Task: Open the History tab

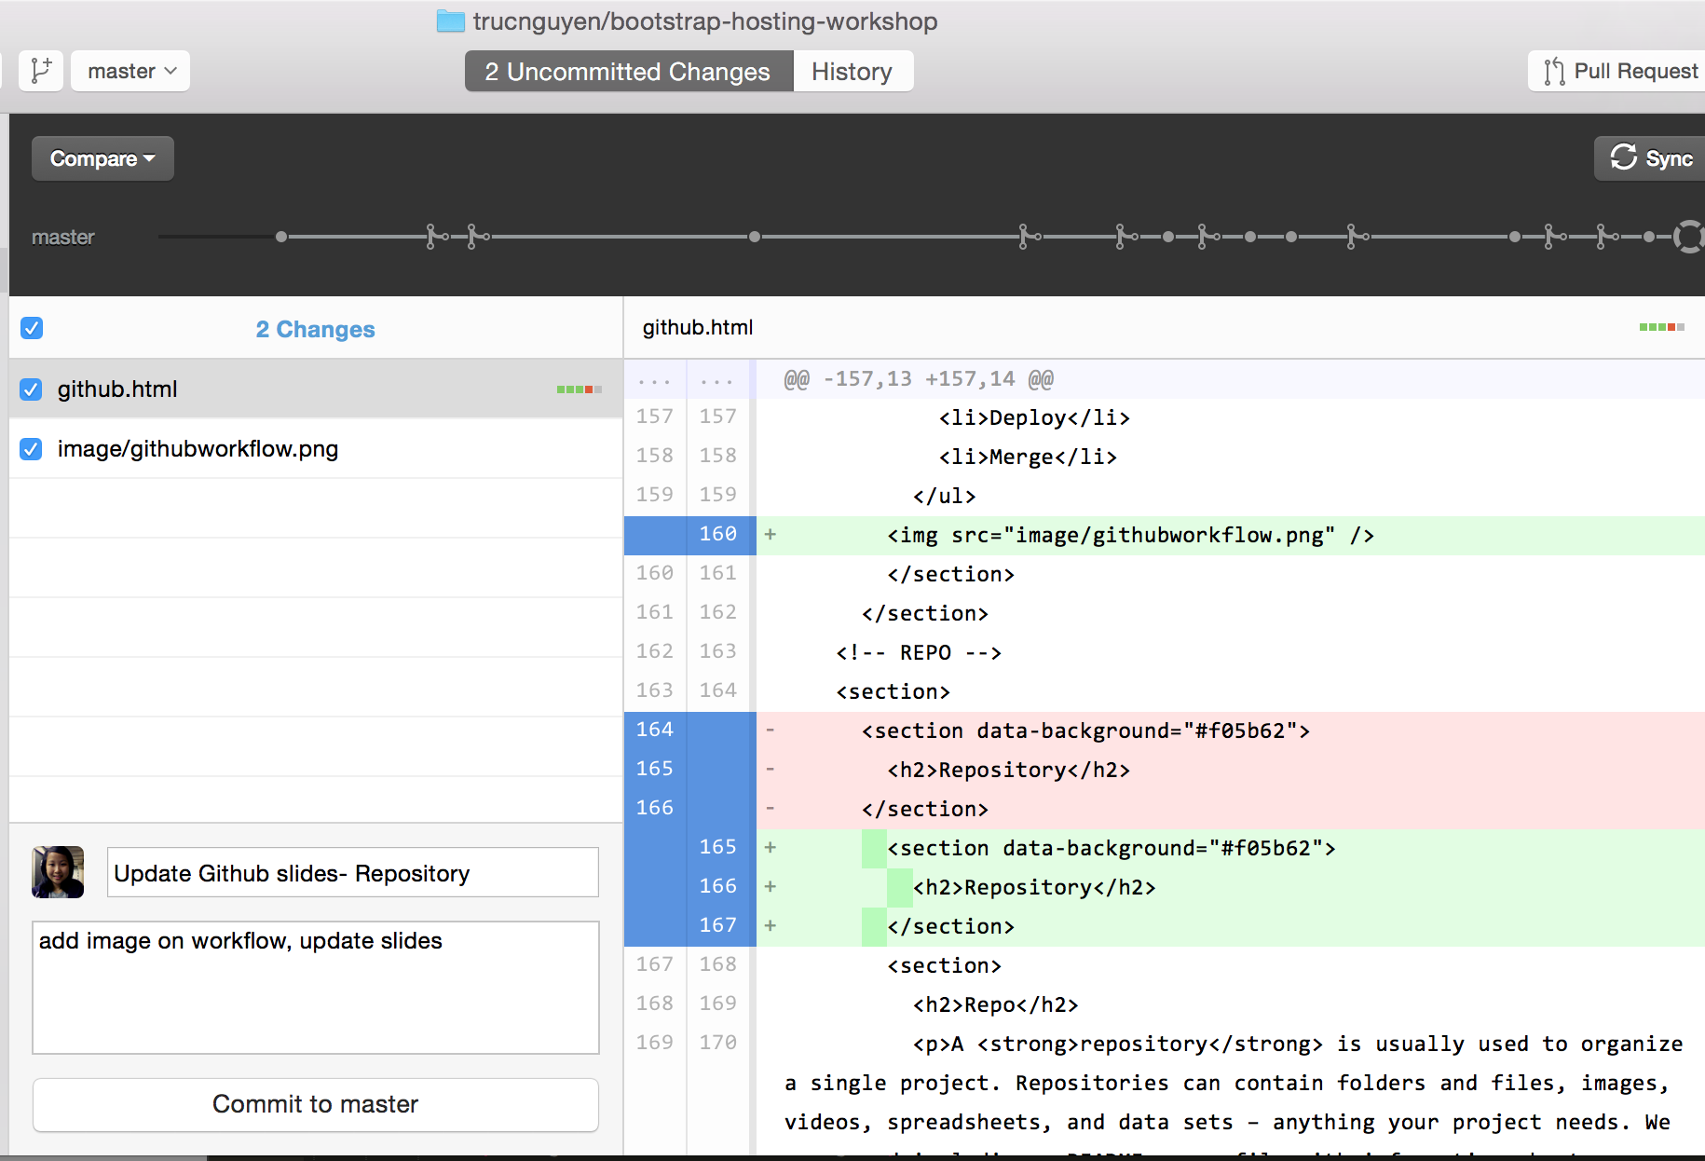Action: (852, 71)
